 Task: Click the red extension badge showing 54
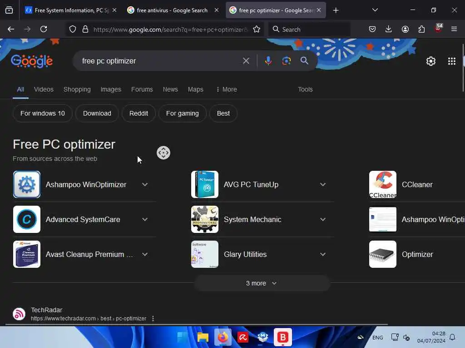coord(438,28)
